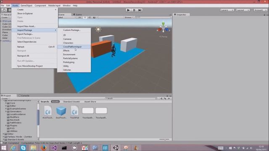Toggle 2D mode in Scene view

[x=79, y=18]
